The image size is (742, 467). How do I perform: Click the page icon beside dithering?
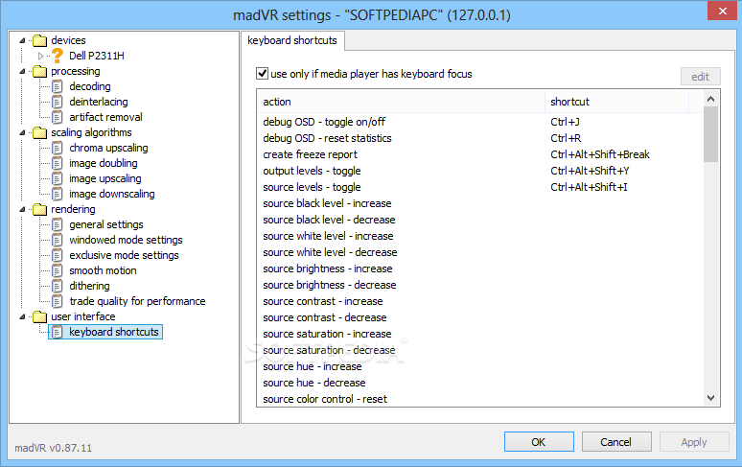[x=57, y=286]
